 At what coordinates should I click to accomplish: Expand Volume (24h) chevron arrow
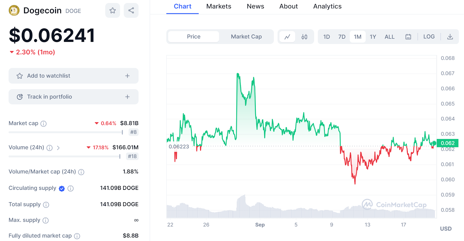coord(58,148)
